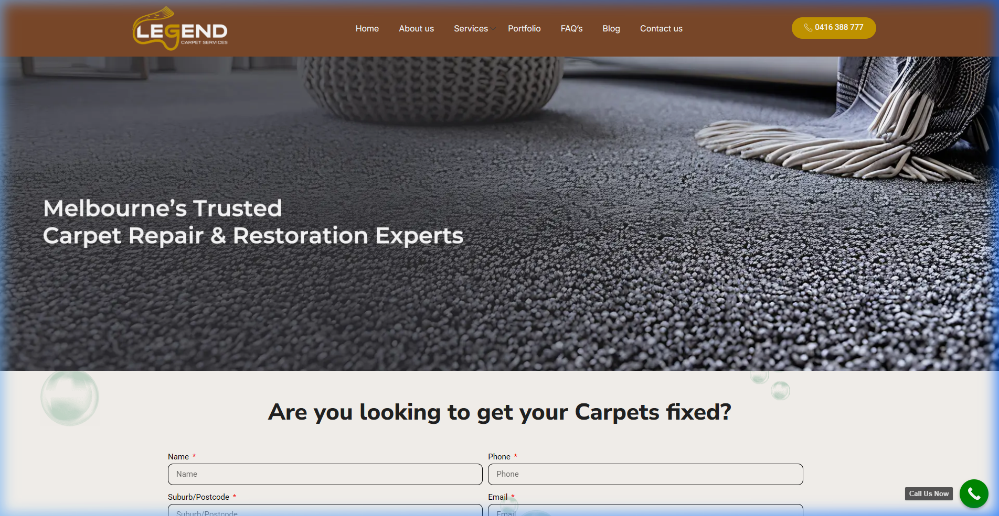Click into the Email field
Image resolution: width=999 pixels, height=516 pixels.
pos(645,510)
